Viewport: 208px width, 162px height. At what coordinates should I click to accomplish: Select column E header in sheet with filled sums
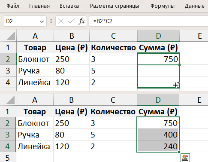193,100
